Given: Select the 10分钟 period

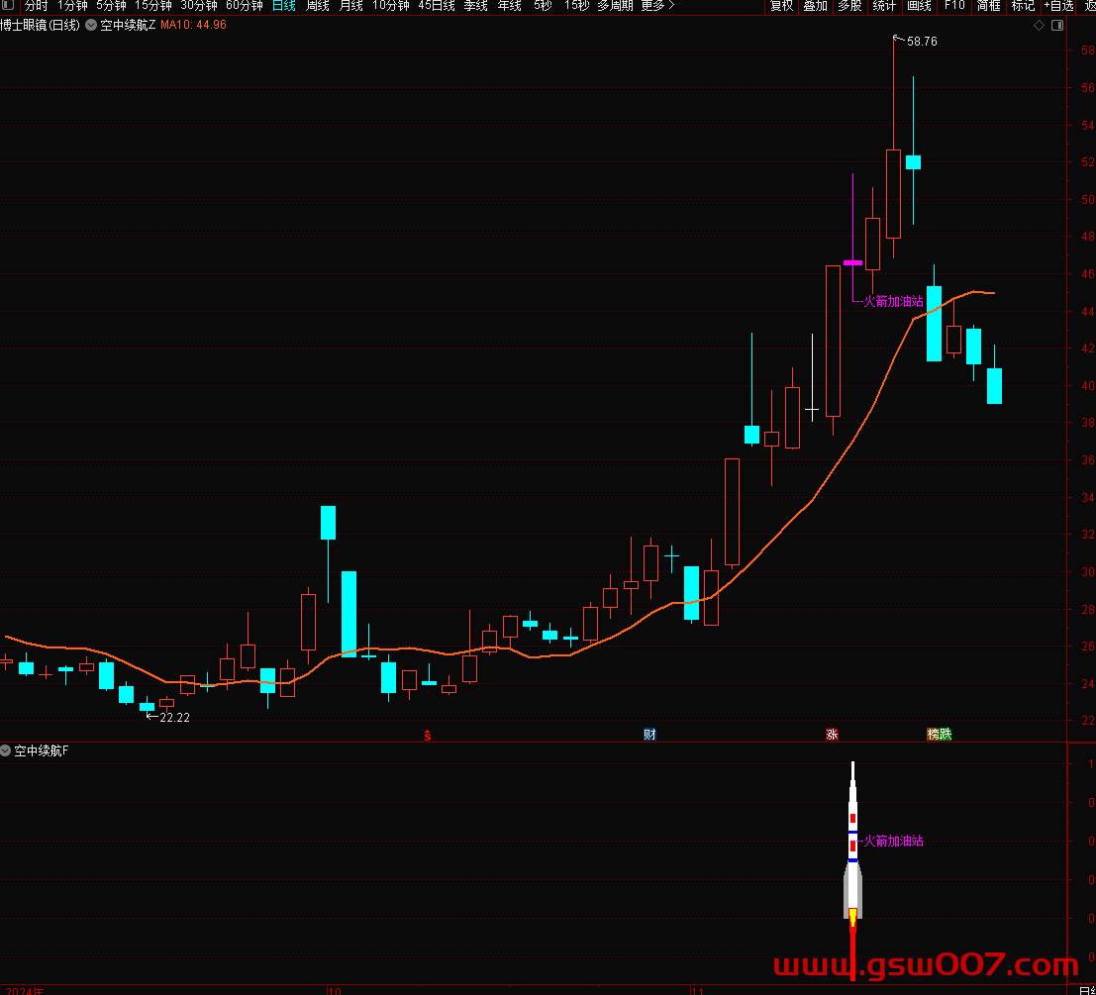Looking at the screenshot, I should click(390, 6).
